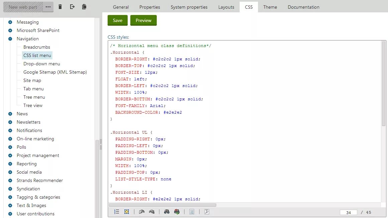Image resolution: width=388 pixels, height=218 pixels.
Task: Expand the Tagging & categories category
Action: coord(10,197)
